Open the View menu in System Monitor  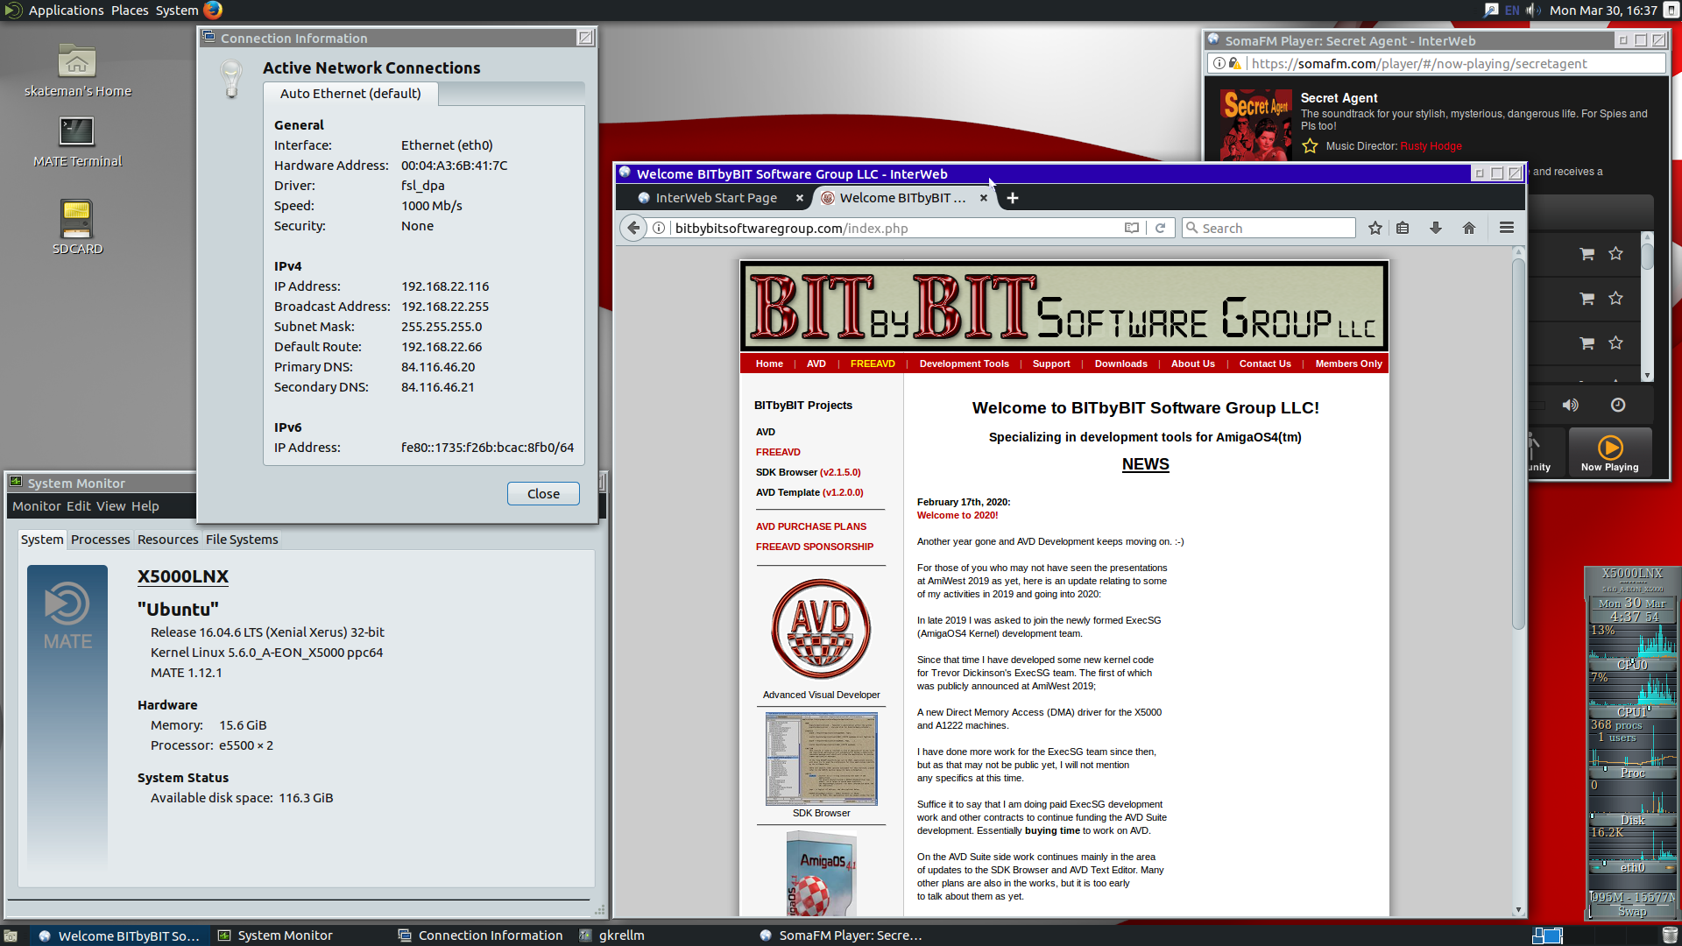click(111, 506)
